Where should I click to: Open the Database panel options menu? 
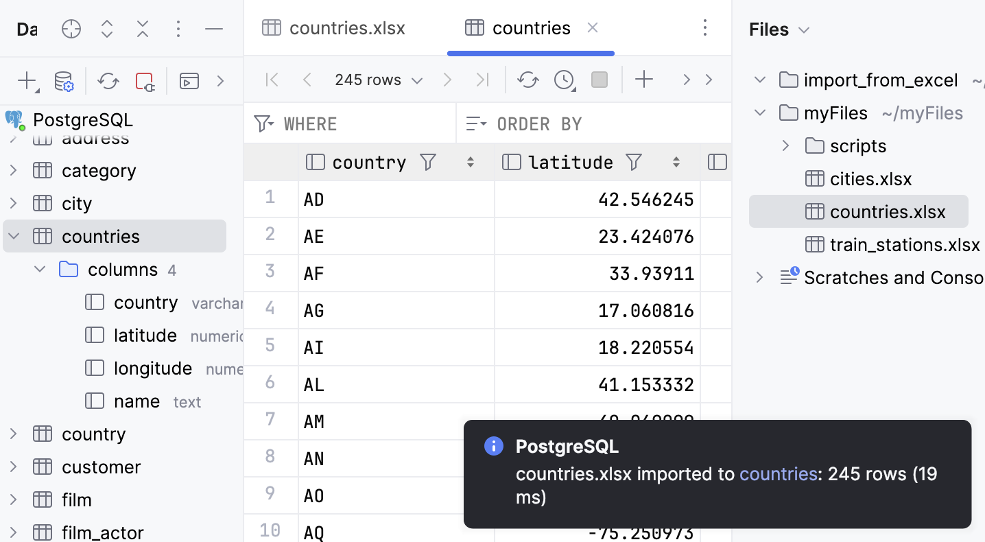point(178,30)
